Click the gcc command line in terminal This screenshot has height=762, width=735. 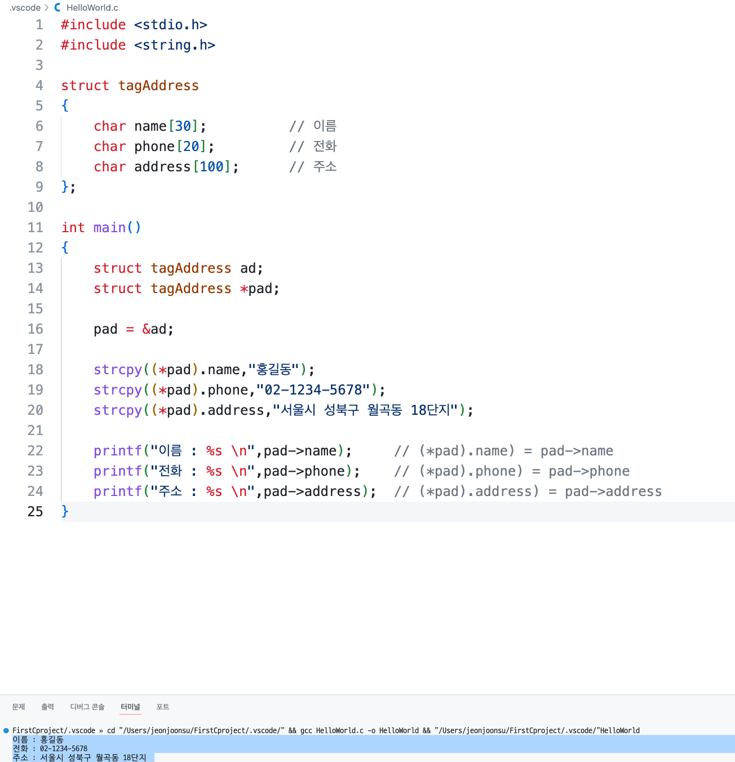click(x=326, y=730)
